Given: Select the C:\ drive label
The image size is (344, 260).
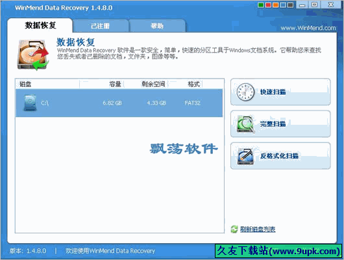Looking at the screenshot, I should (45, 103).
